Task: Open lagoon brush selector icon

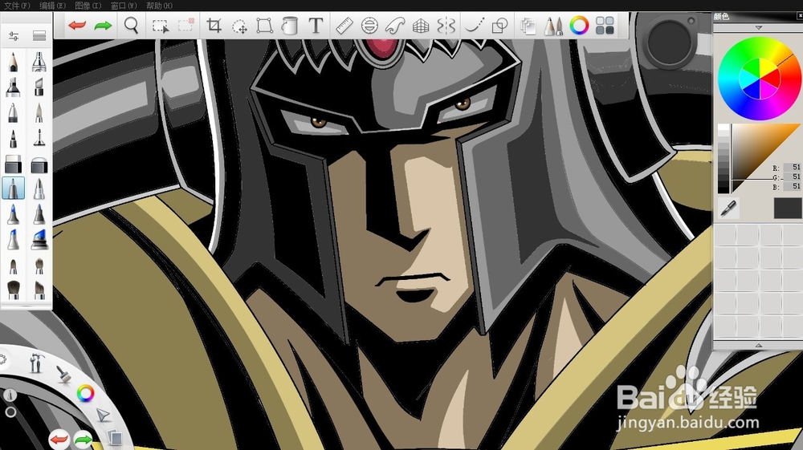Action: [63, 375]
